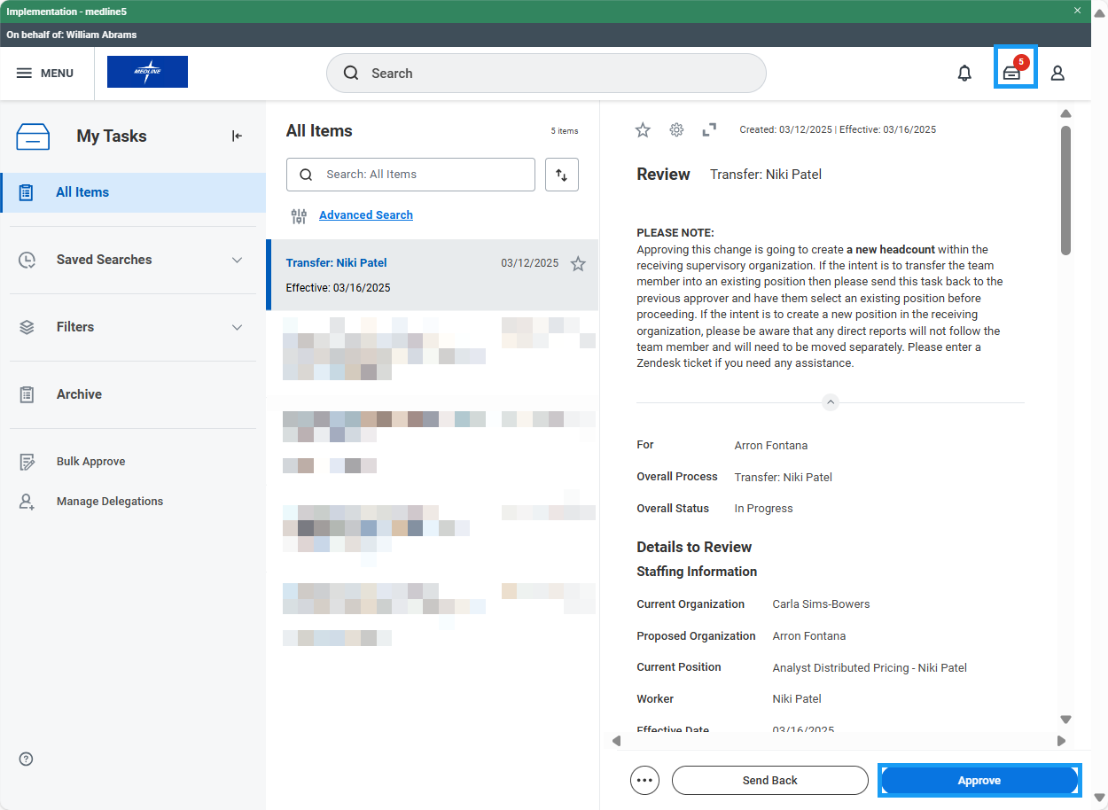The width and height of the screenshot is (1108, 810).
Task: Favorite the Transfer: Niki Patel task
Action: (578, 263)
